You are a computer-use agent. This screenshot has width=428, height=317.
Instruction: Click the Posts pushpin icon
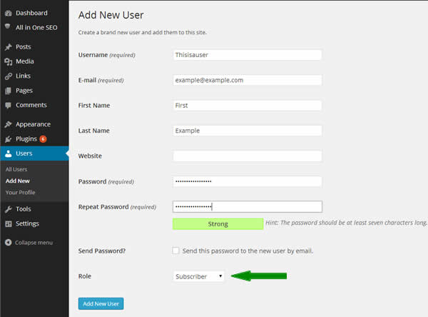click(8, 46)
